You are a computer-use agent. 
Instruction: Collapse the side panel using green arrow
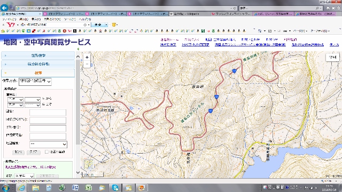[x=78, y=49]
